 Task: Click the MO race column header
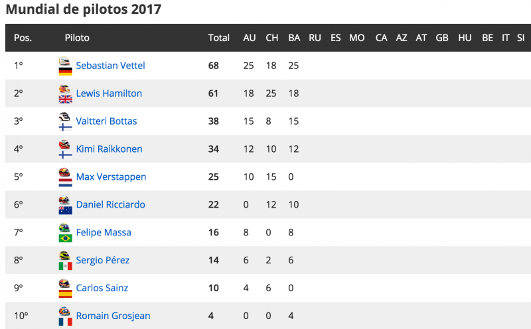pyautogui.click(x=357, y=38)
